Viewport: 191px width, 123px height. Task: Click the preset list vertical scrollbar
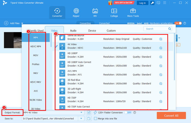click(x=174, y=57)
